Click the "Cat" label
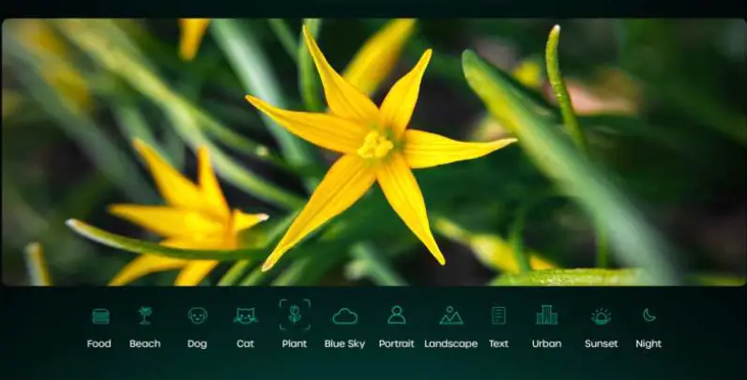747x380 pixels. [245, 343]
